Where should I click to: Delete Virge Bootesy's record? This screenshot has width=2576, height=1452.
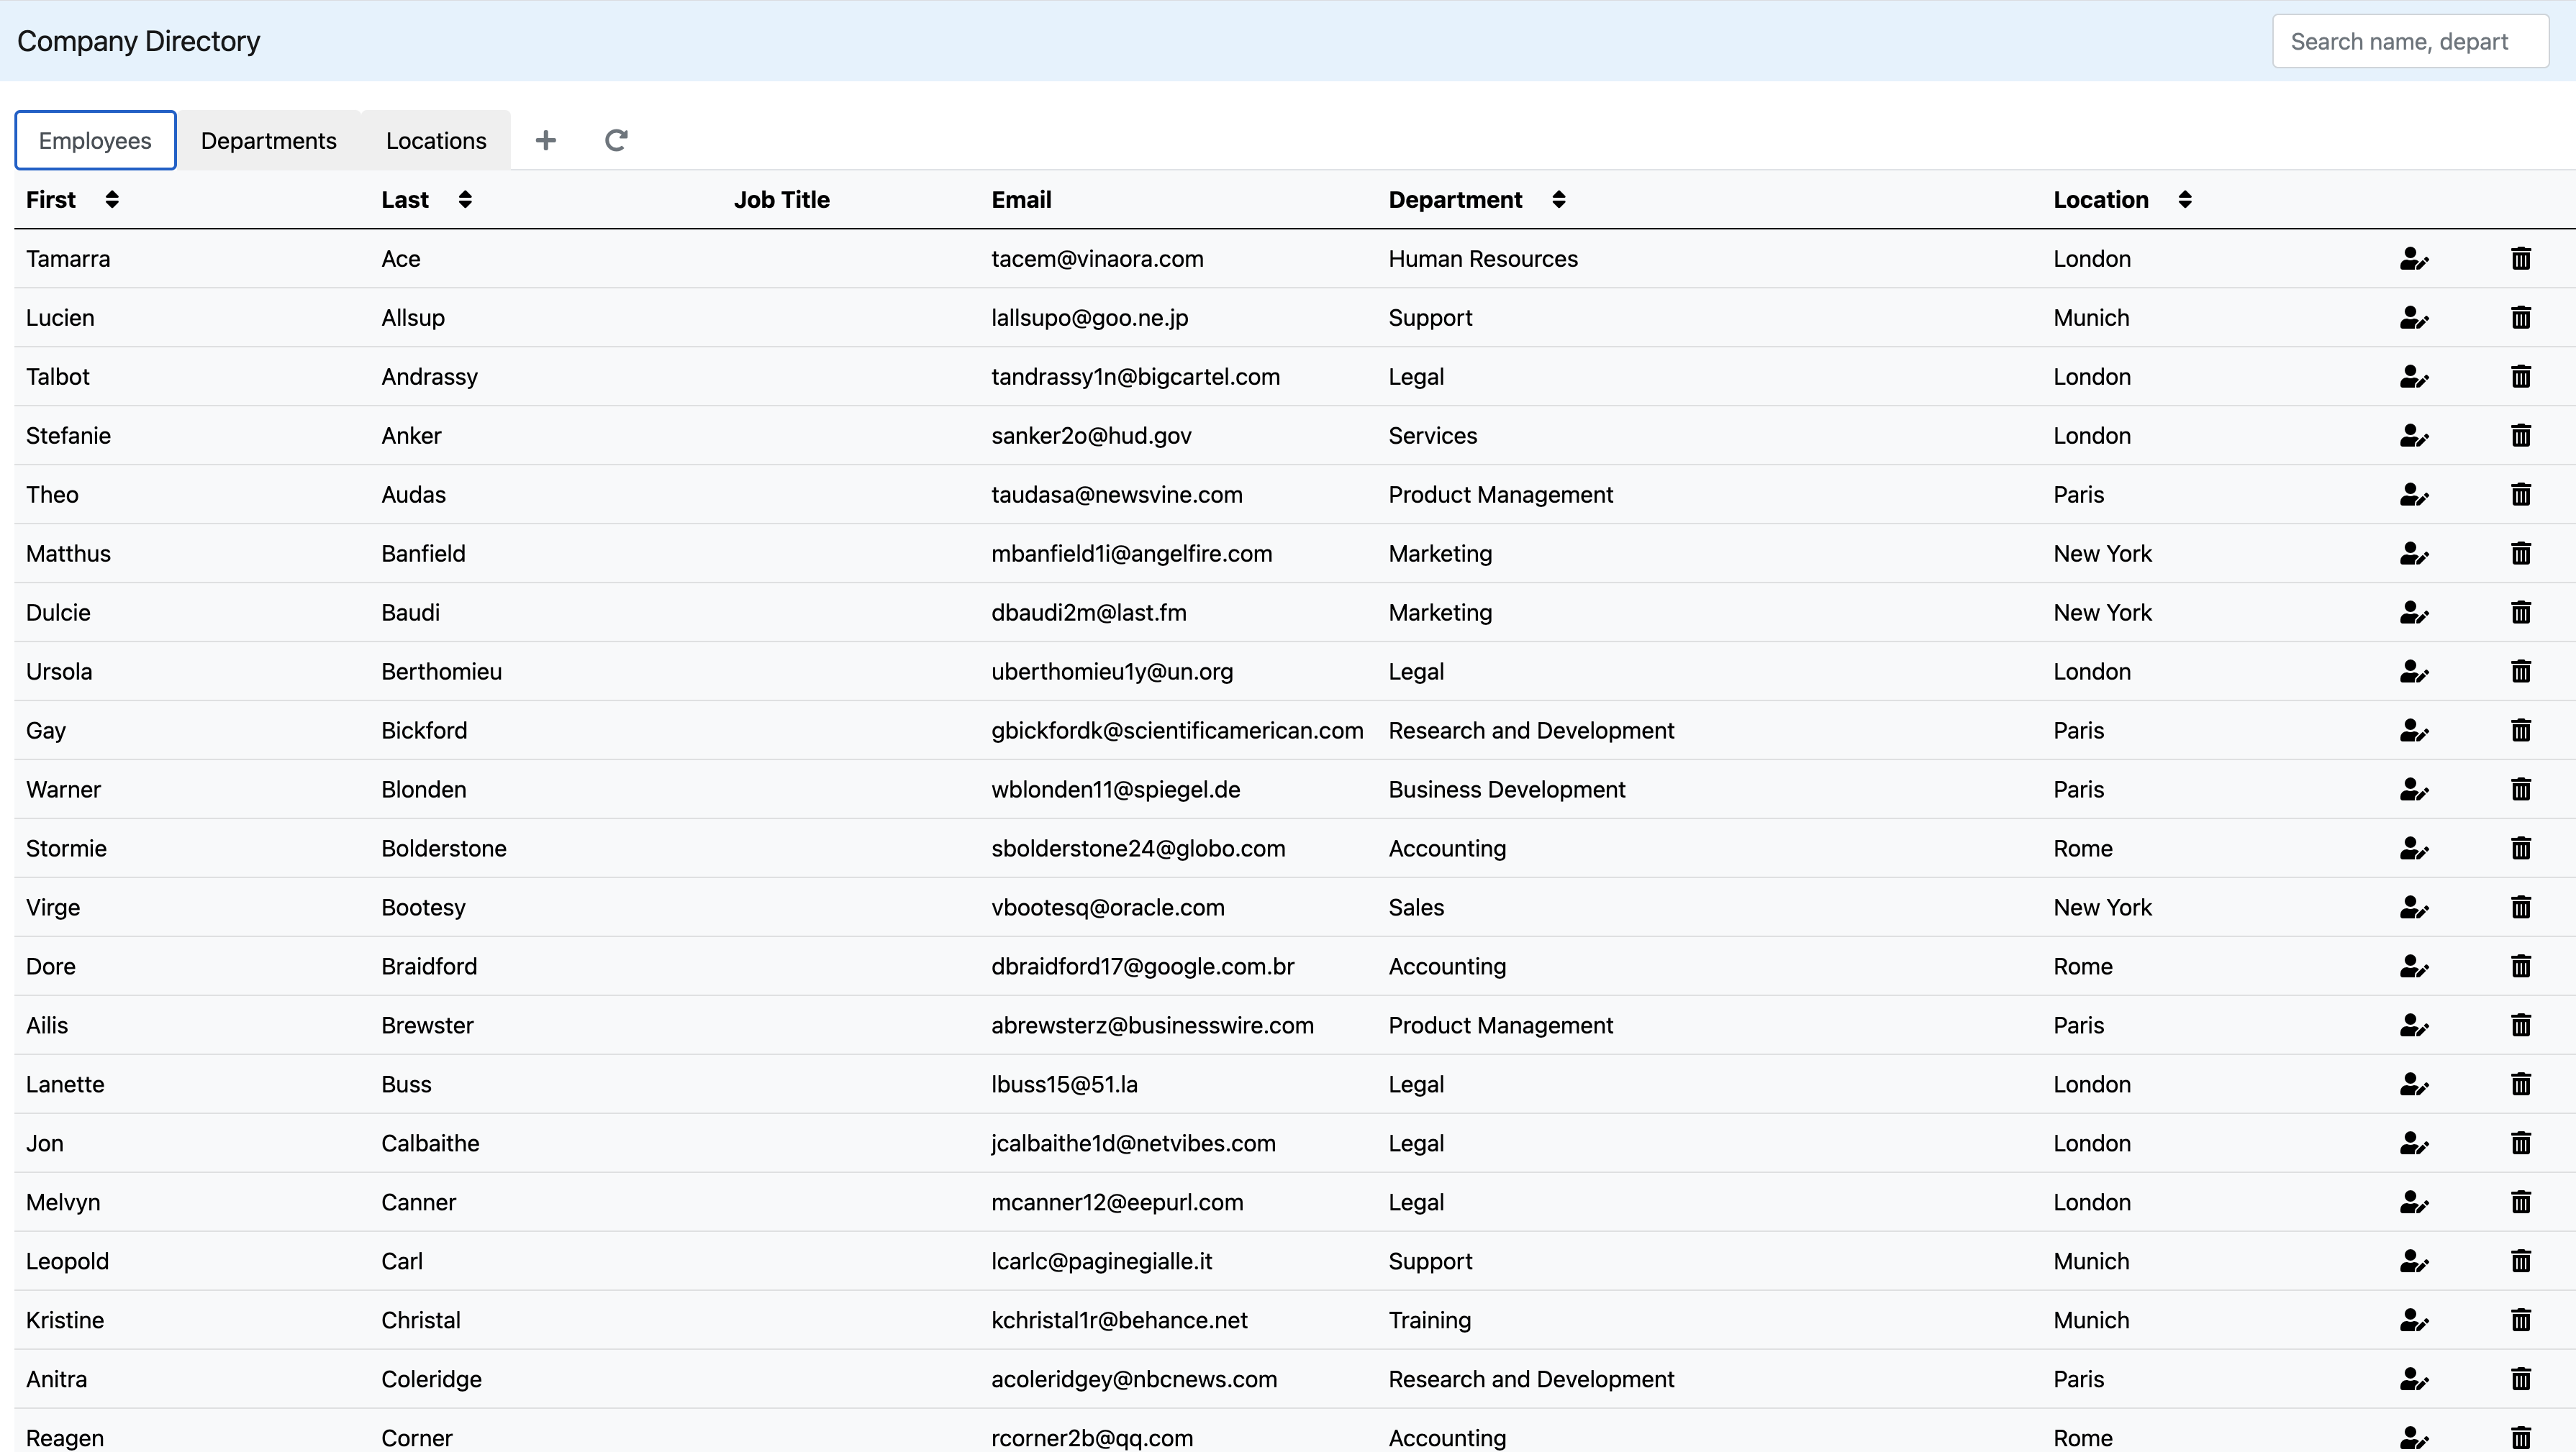(x=2521, y=908)
